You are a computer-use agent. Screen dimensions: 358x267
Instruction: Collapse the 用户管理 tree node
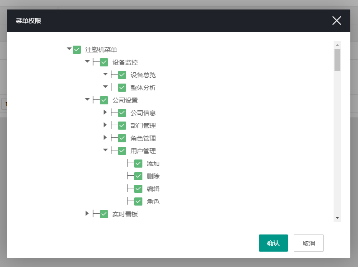[105, 150]
